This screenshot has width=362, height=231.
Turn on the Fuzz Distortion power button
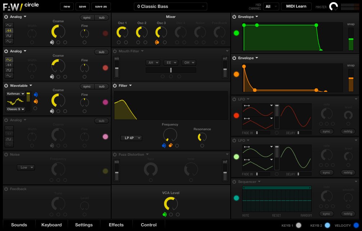(115, 155)
